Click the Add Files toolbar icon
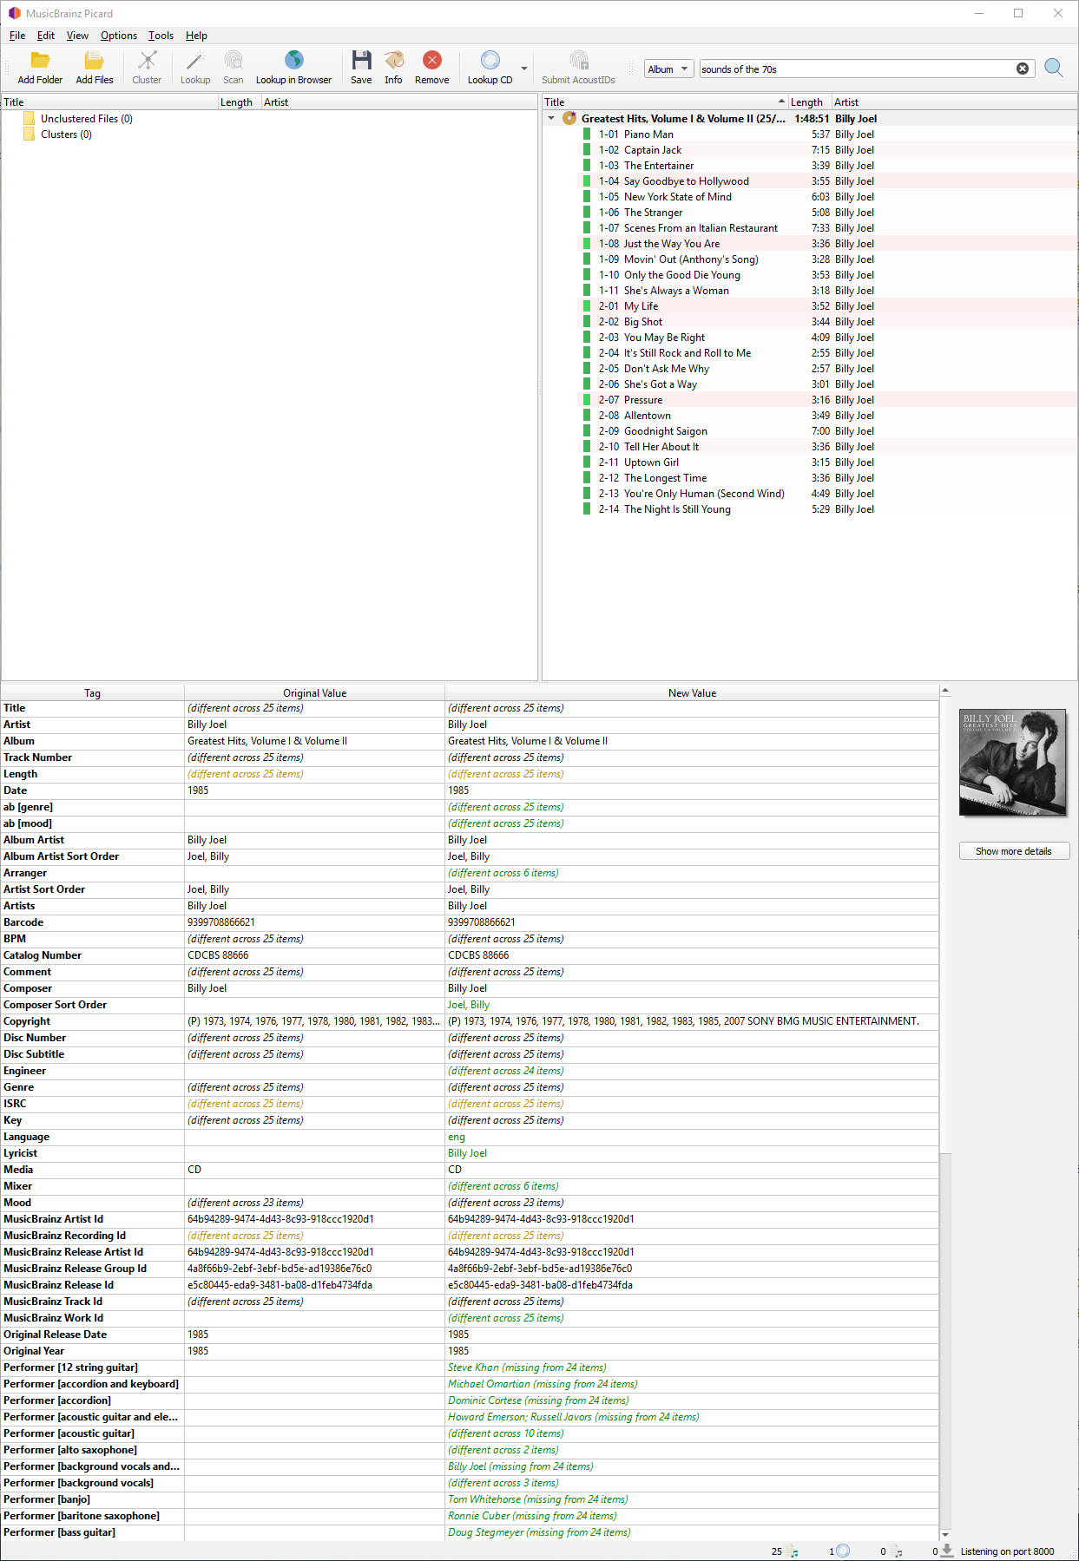The height and width of the screenshot is (1561, 1079). [x=94, y=60]
